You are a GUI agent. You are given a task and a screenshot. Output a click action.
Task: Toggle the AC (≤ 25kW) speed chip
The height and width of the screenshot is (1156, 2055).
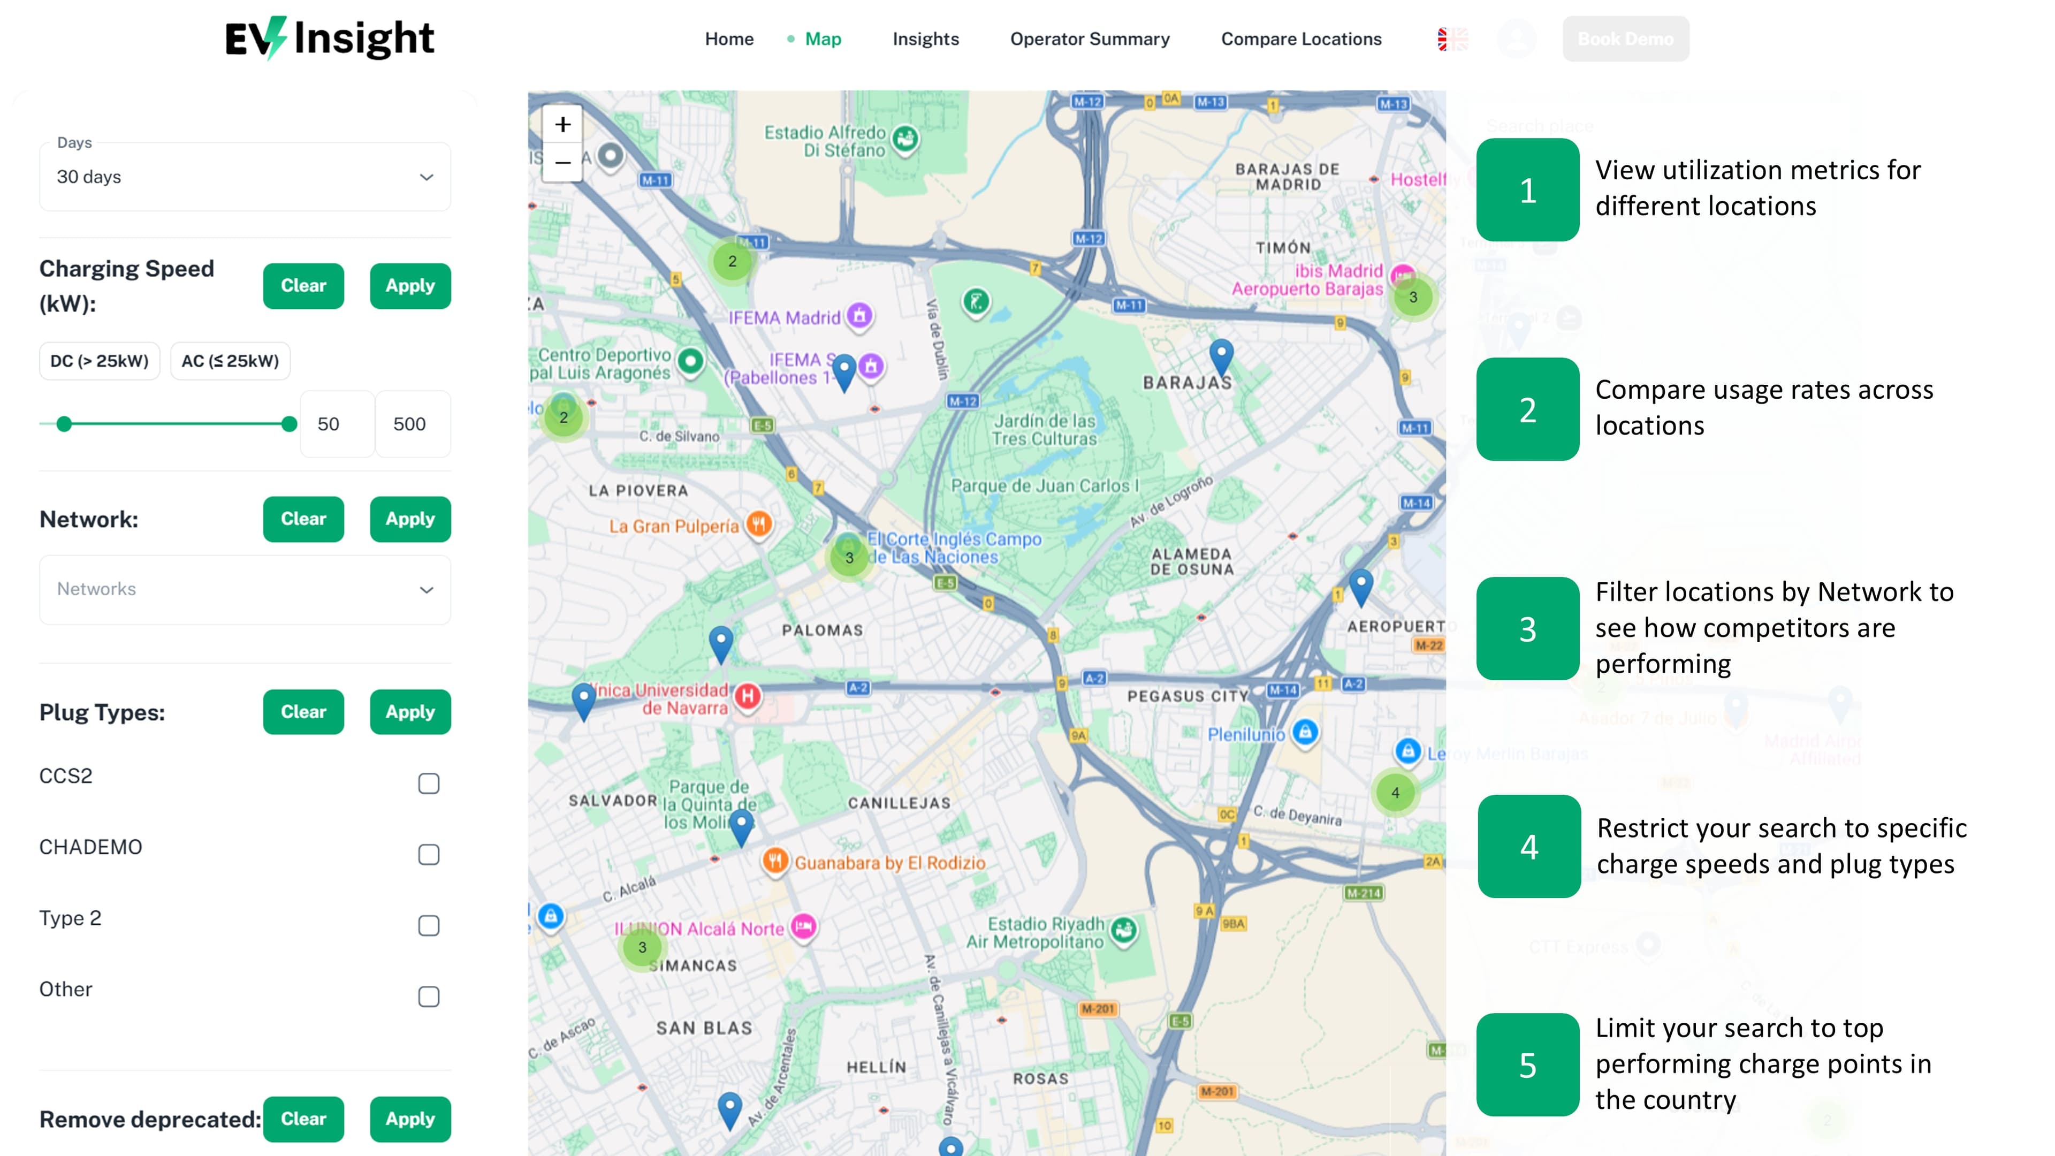[x=231, y=361]
